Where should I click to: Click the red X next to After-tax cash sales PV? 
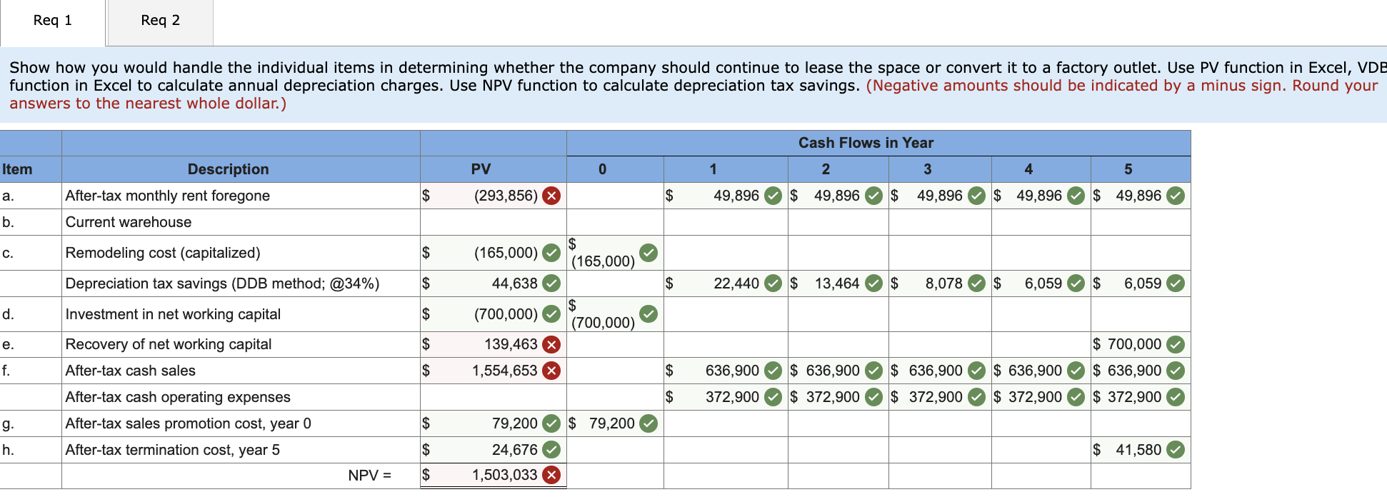click(551, 371)
